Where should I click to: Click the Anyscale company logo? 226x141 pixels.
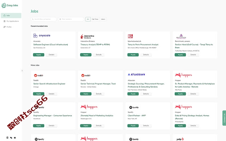[x=42, y=36]
